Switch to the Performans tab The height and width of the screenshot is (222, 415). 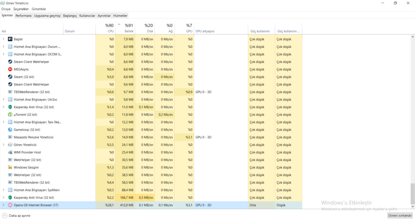[24, 16]
